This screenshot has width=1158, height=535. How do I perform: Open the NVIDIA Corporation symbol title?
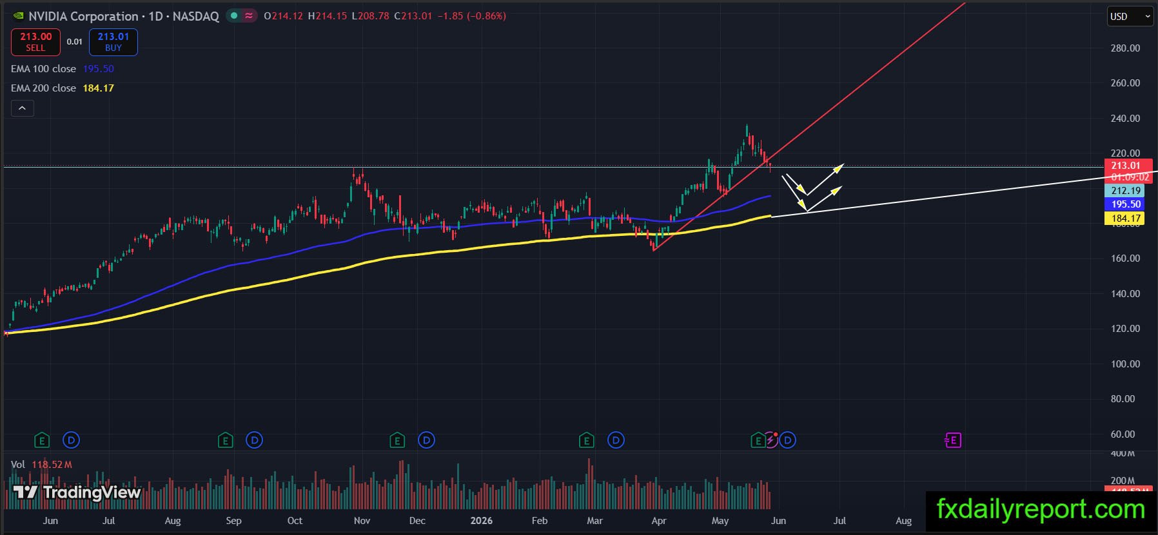tap(124, 16)
